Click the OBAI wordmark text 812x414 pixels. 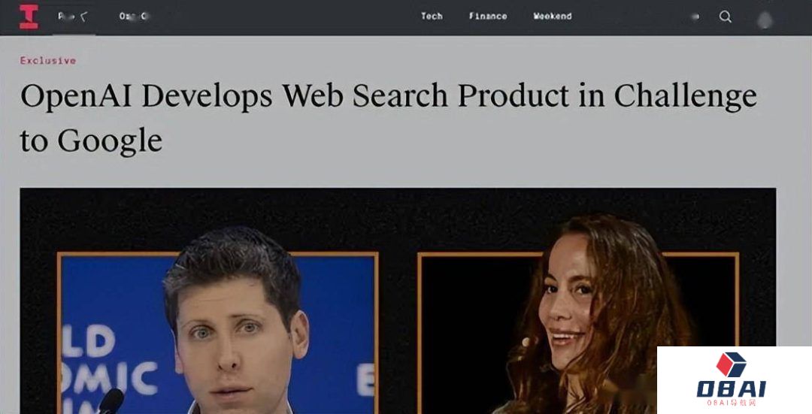[732, 388]
